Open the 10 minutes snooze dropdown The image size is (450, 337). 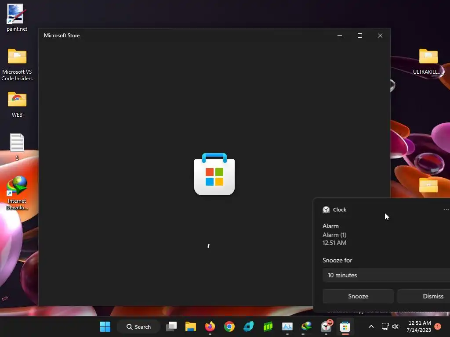coord(386,275)
